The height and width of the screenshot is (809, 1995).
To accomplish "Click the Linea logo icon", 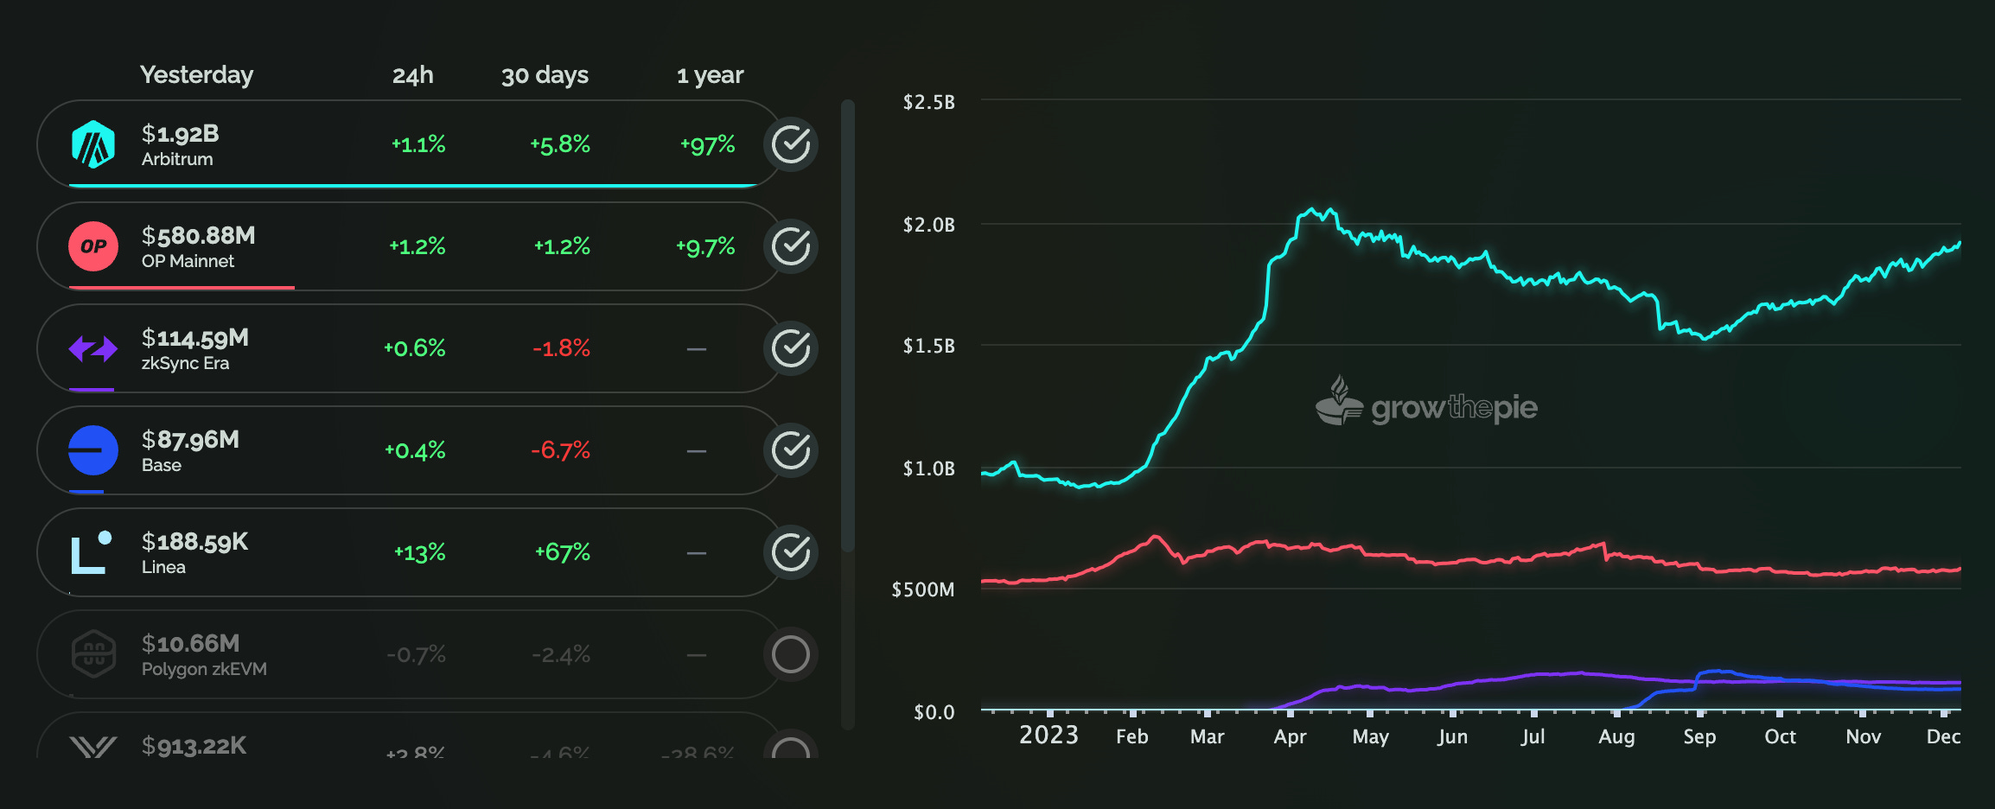I will (92, 552).
